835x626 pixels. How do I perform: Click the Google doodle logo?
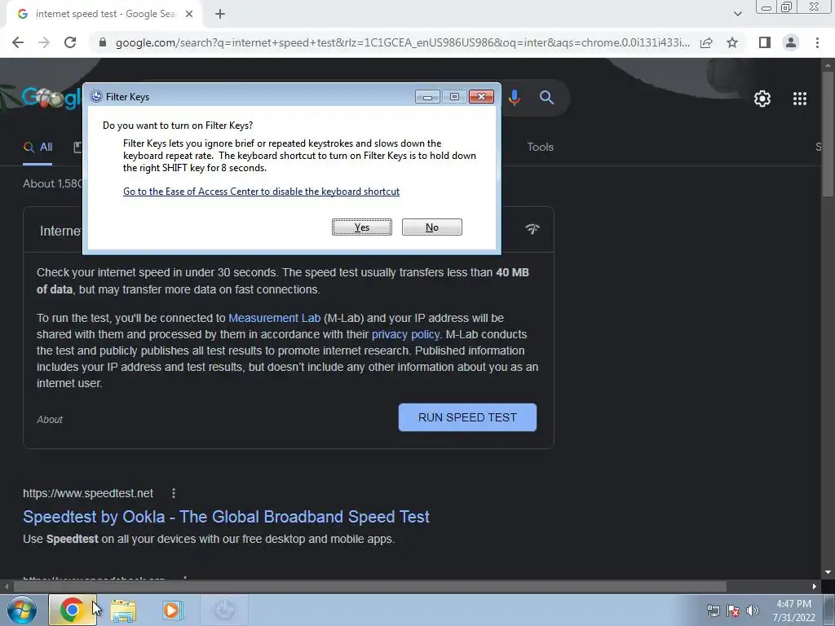click(51, 98)
